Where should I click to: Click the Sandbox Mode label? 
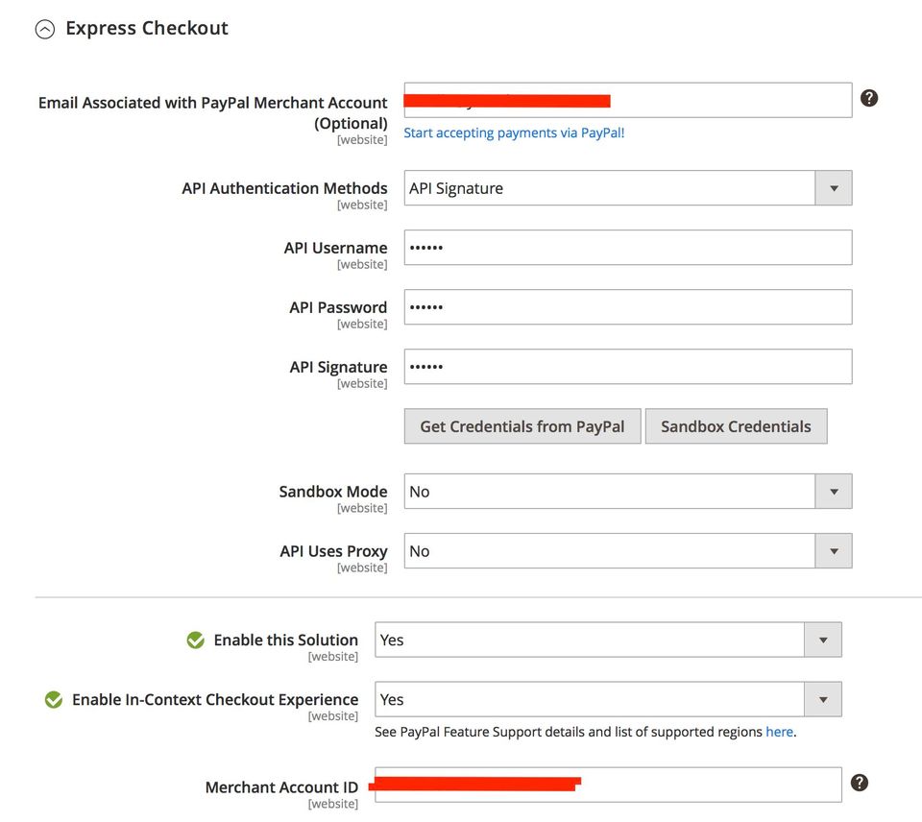click(333, 492)
